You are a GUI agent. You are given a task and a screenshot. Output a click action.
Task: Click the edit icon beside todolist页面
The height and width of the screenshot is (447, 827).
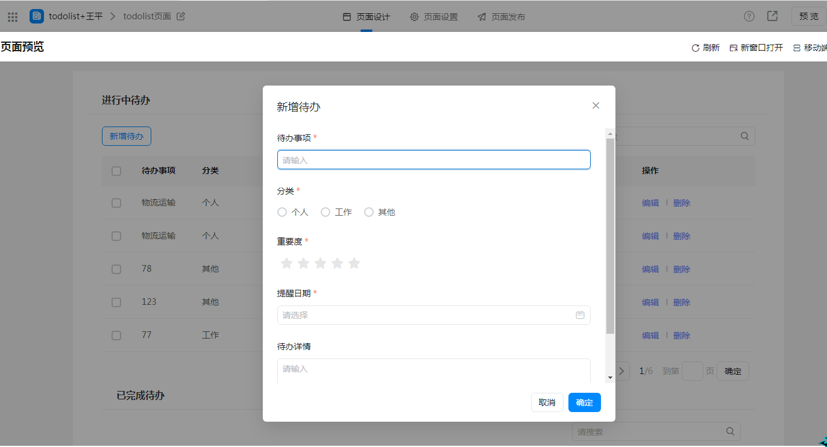coord(181,16)
